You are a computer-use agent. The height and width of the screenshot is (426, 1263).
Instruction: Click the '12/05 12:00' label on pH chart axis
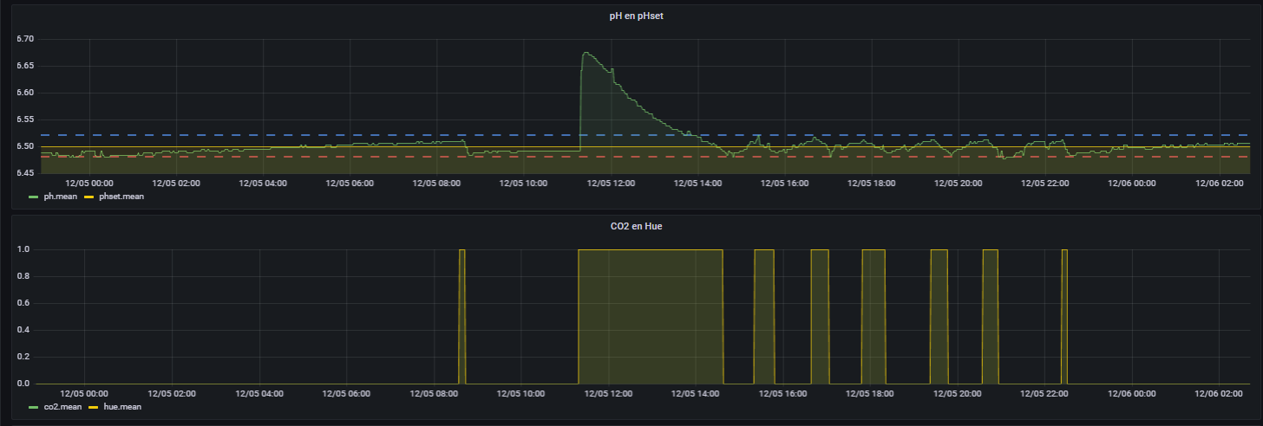point(611,184)
